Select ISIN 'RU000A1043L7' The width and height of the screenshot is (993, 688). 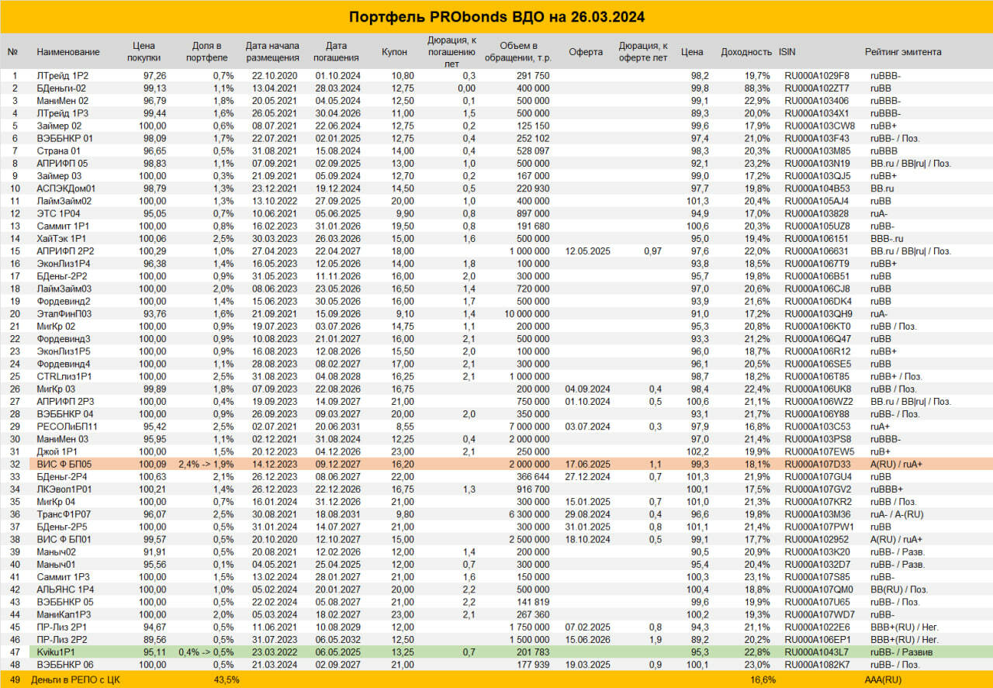tap(816, 651)
